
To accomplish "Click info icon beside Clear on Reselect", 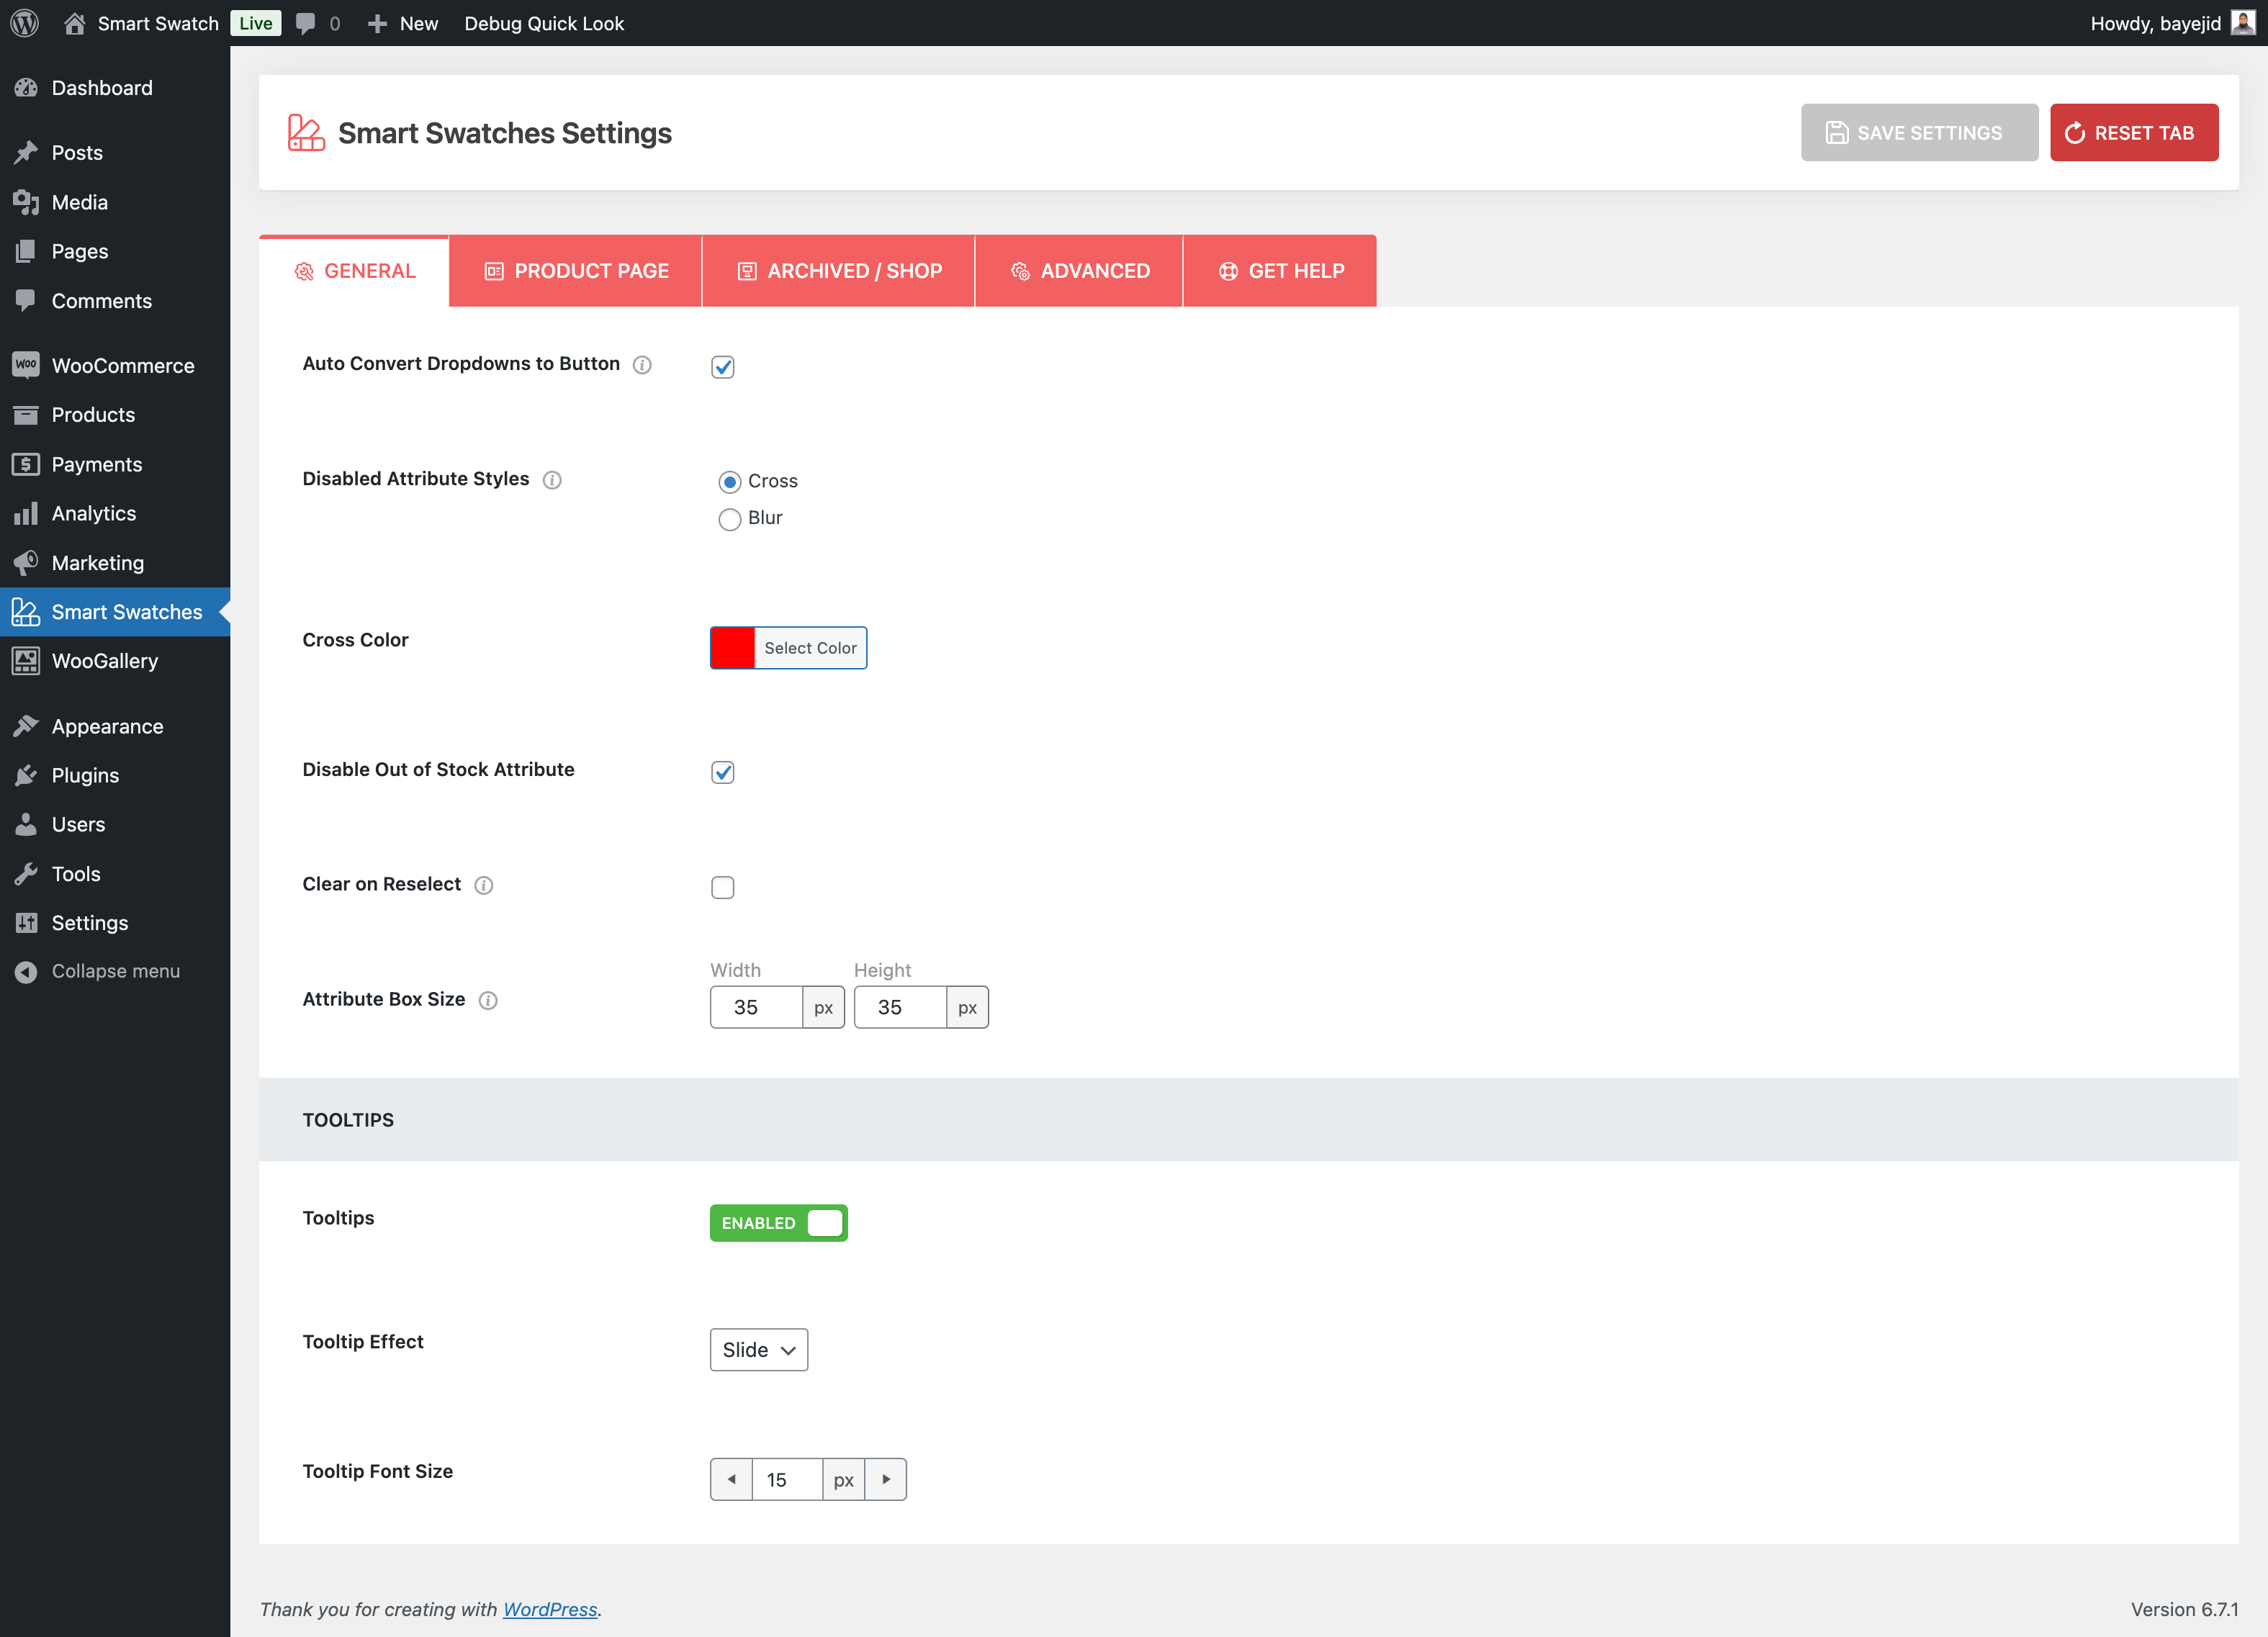I will [x=484, y=885].
